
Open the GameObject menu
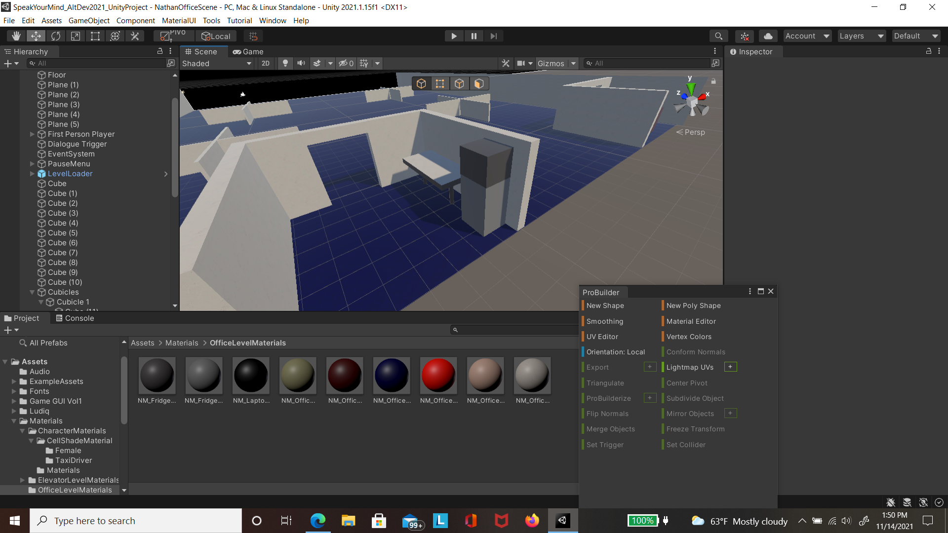click(x=89, y=21)
